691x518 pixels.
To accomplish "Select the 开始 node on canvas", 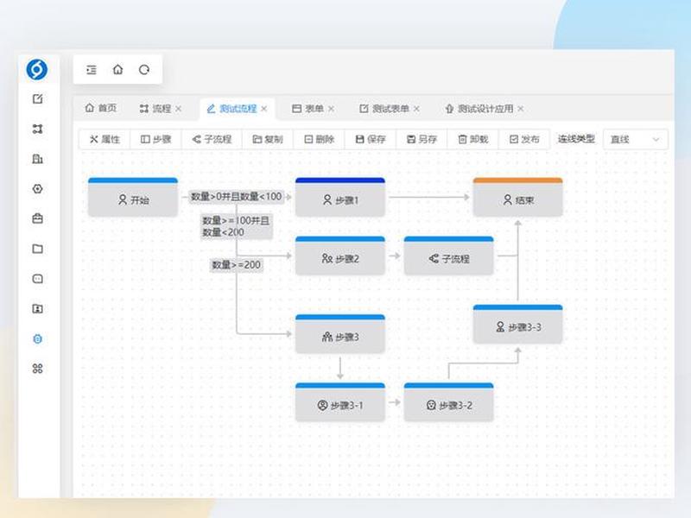I will [133, 197].
